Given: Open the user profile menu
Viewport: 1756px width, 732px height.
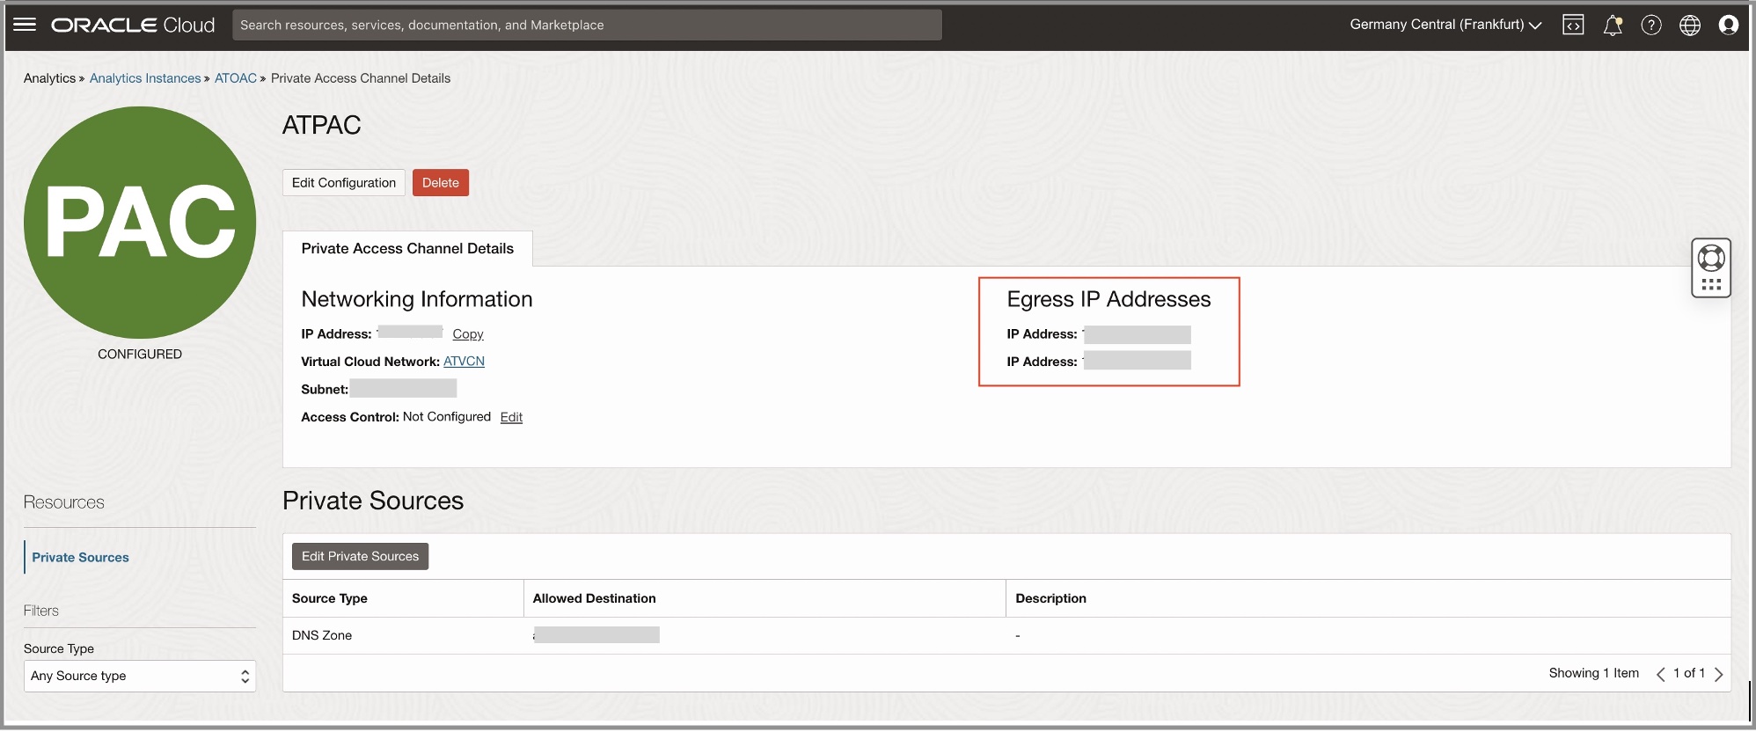Looking at the screenshot, I should 1729,25.
